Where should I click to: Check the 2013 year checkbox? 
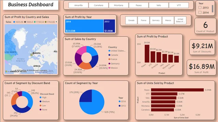[x=200, y=7]
